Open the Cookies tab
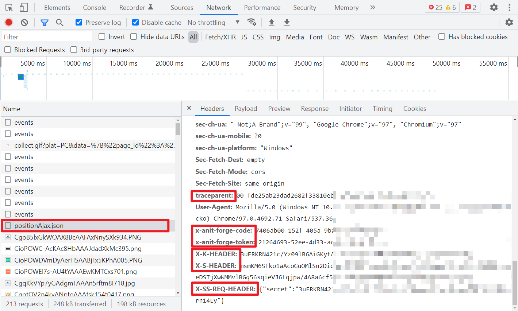 [x=415, y=108]
